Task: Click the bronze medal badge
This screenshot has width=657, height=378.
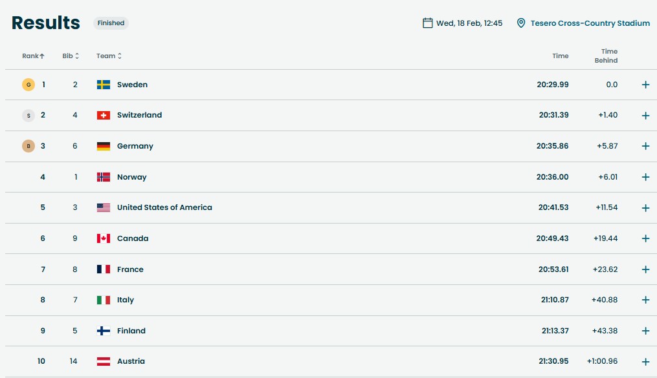Action: [x=28, y=146]
